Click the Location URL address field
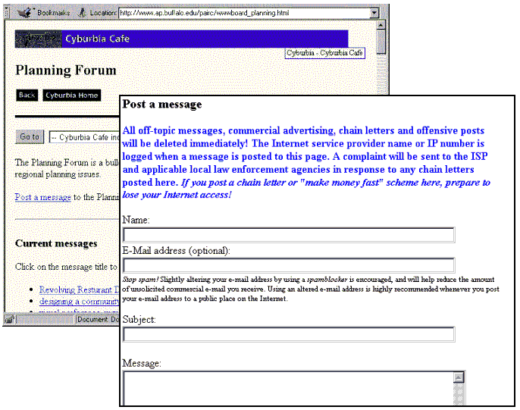This screenshot has height=410, width=520. pyautogui.click(x=244, y=13)
